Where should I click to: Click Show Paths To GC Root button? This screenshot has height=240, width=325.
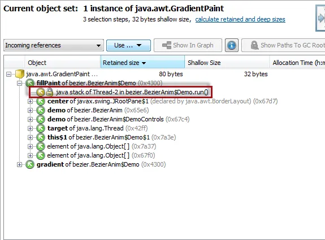pos(283,45)
